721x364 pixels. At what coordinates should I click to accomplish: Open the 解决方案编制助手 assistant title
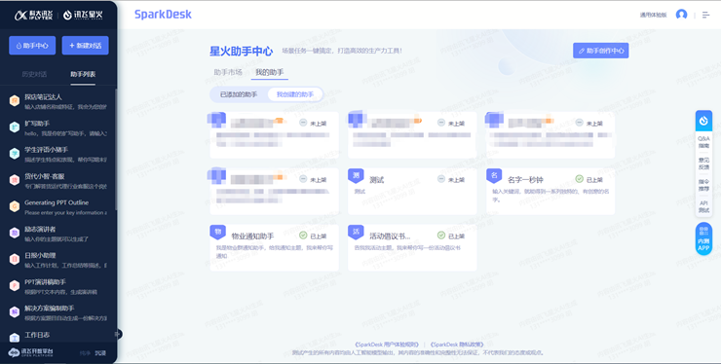click(x=49, y=309)
